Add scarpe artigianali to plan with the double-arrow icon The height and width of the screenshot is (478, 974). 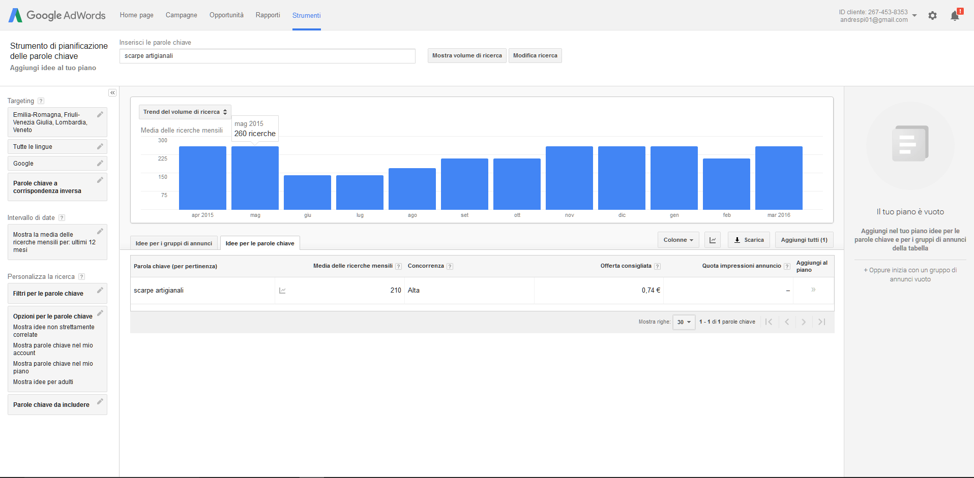tap(813, 290)
